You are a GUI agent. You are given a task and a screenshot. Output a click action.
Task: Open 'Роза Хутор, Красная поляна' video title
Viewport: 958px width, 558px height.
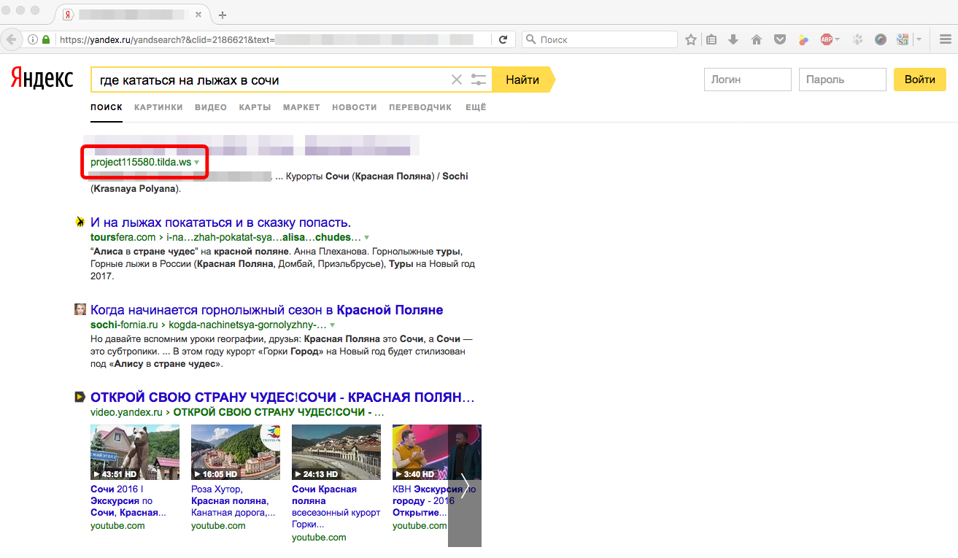click(233, 501)
